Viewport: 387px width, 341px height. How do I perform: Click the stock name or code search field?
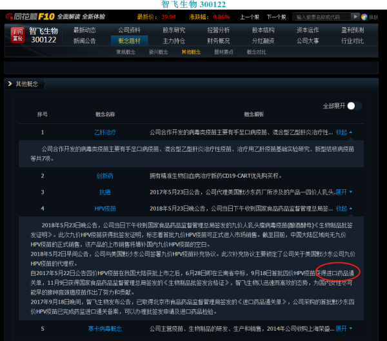point(322,17)
